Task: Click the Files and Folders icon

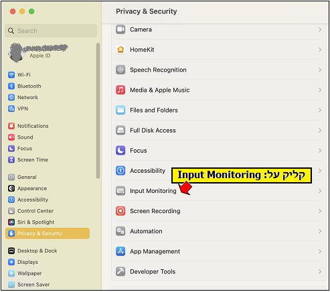Action: 120,110
